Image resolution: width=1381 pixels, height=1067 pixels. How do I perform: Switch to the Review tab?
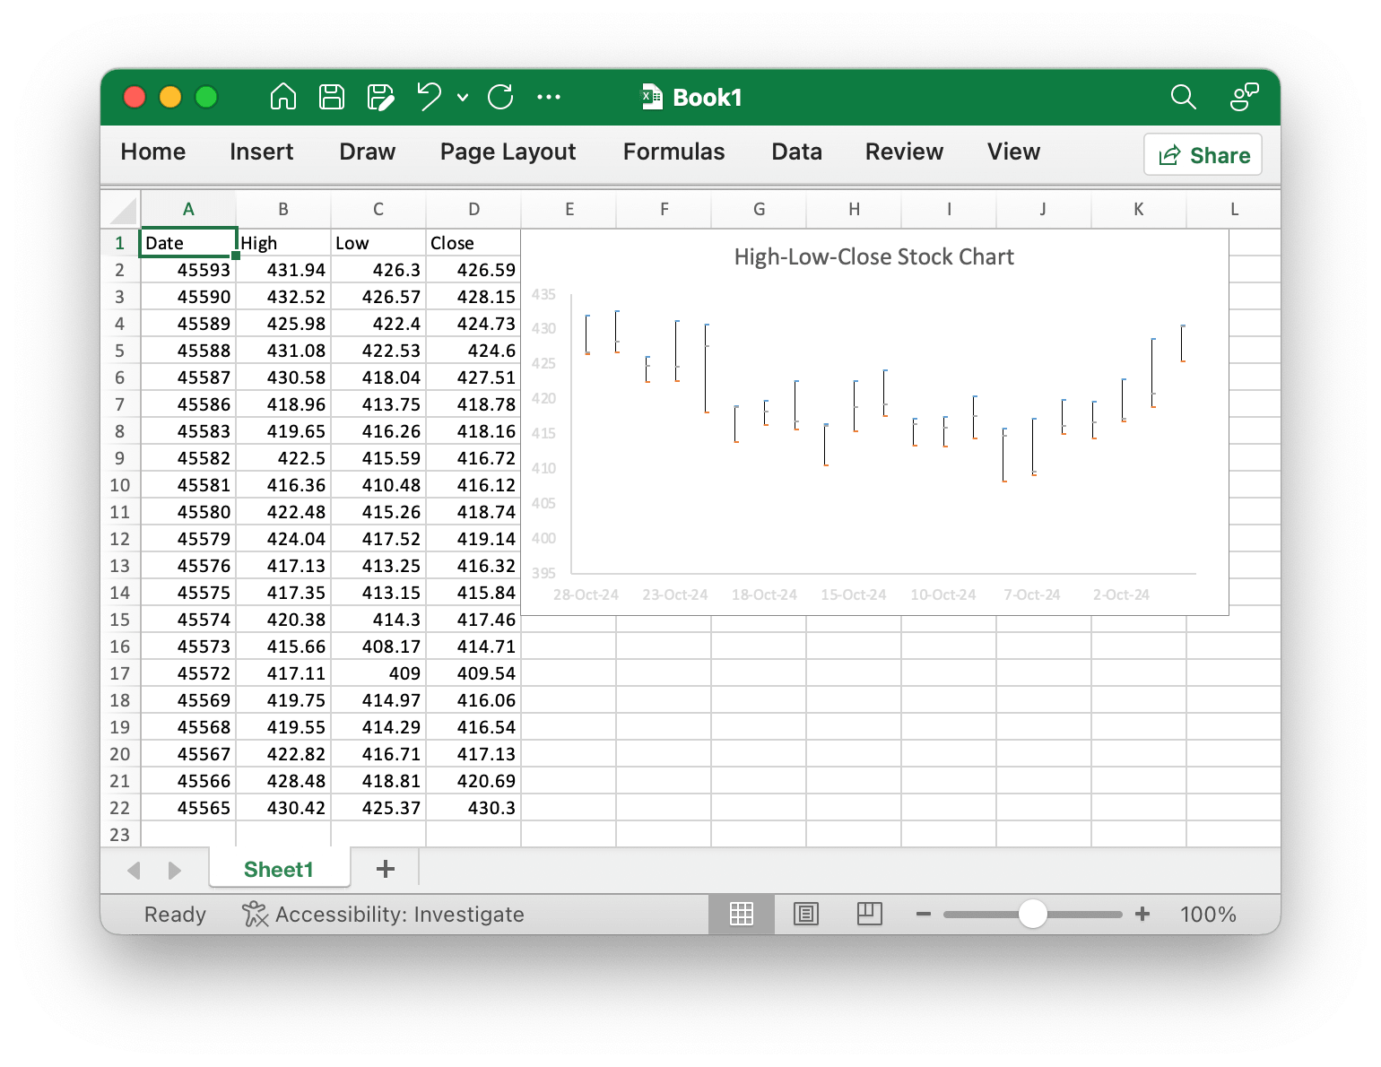pos(904,152)
